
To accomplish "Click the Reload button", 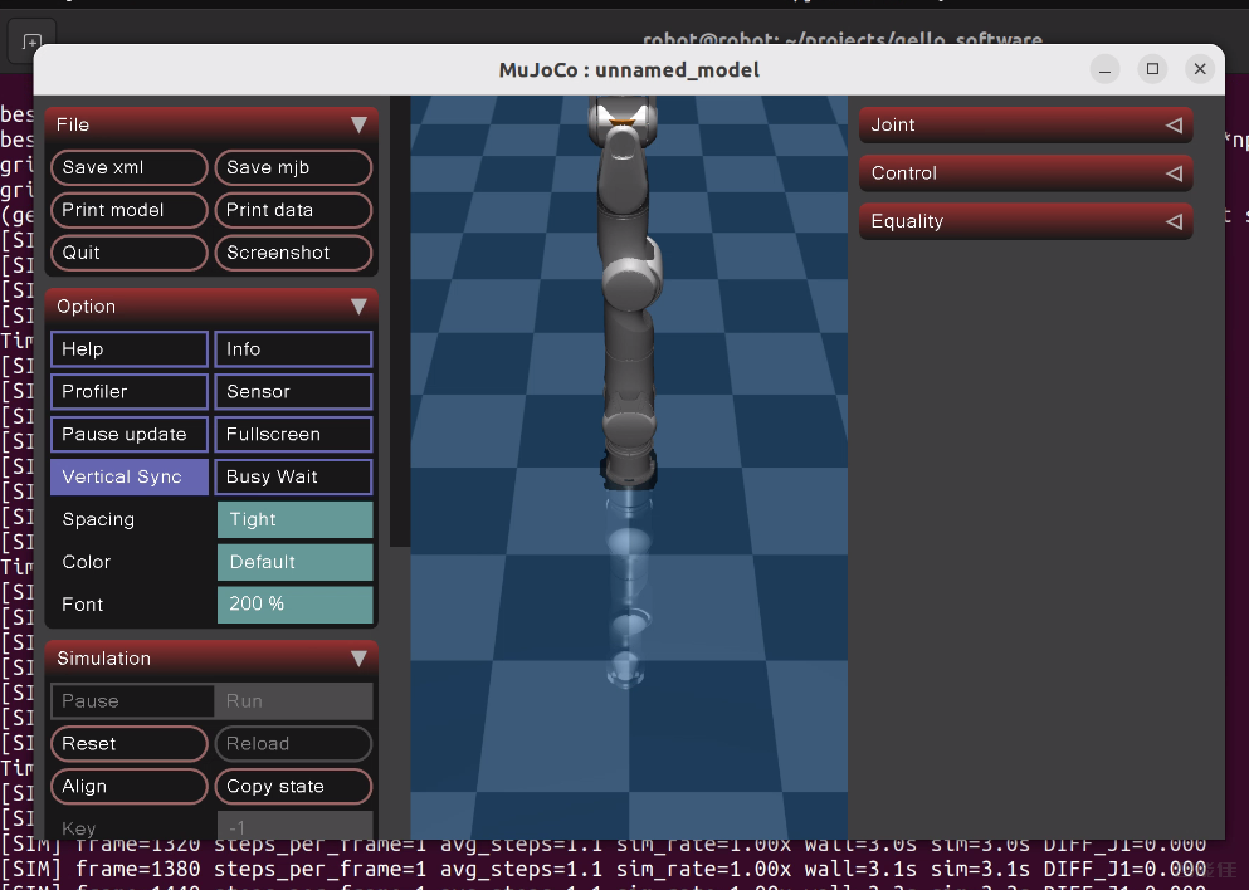I will pyautogui.click(x=294, y=744).
